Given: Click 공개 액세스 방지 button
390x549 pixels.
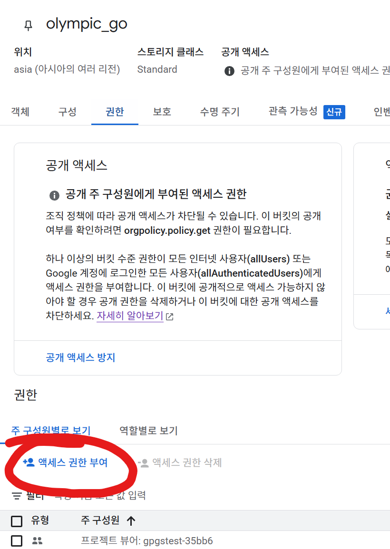Looking at the screenshot, I should [80, 357].
